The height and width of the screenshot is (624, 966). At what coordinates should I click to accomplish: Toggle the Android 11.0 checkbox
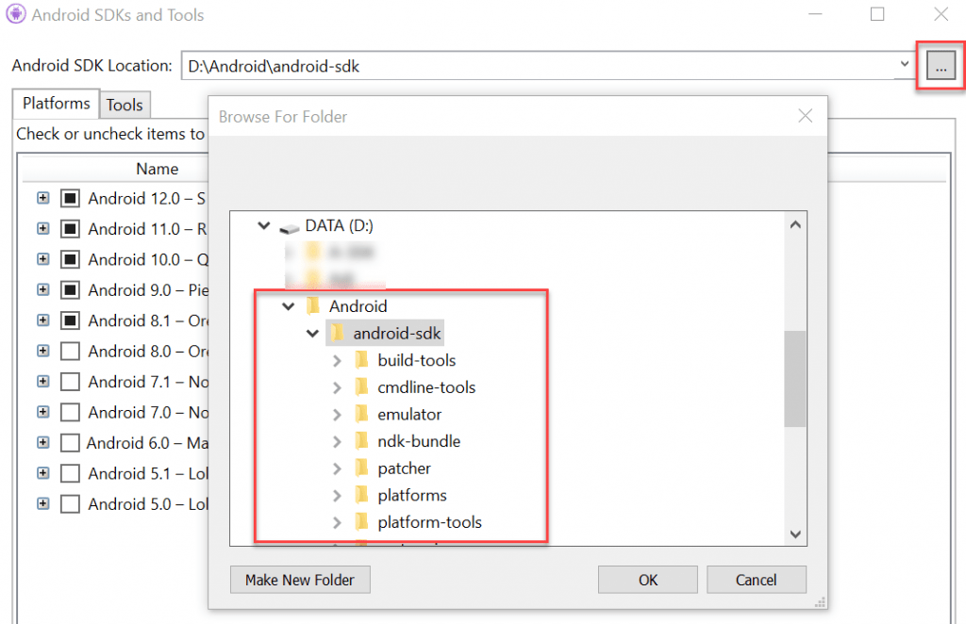point(70,229)
